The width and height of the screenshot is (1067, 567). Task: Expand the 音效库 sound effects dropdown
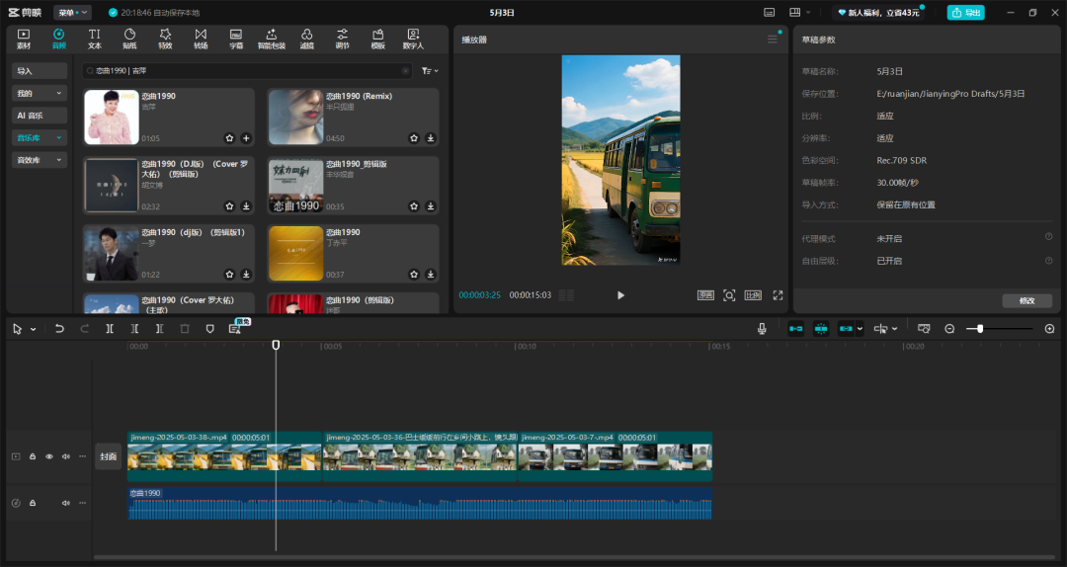click(40, 160)
